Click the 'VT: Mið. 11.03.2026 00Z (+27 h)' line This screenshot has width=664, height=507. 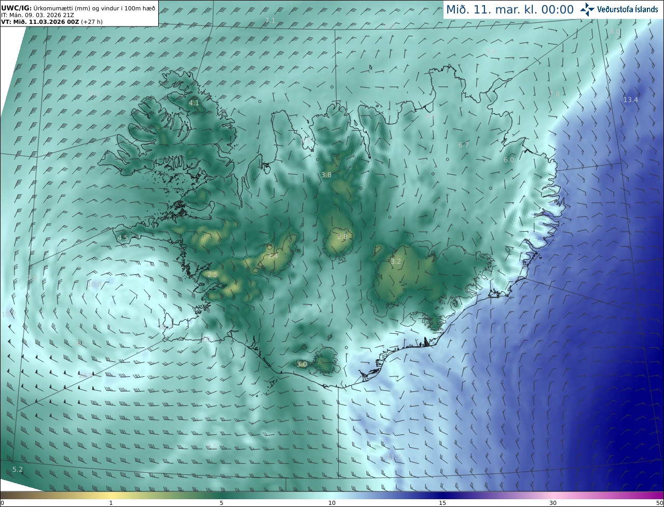(x=51, y=22)
